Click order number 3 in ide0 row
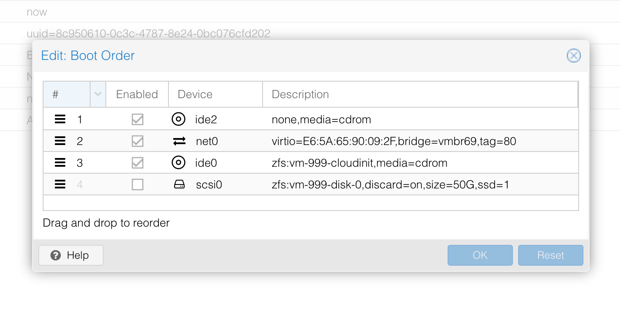Screen dimensions: 620x323 click(80, 163)
